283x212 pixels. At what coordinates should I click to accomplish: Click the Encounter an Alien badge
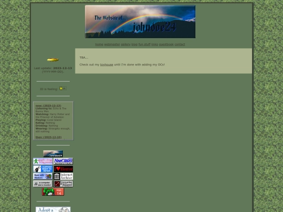click(x=63, y=184)
